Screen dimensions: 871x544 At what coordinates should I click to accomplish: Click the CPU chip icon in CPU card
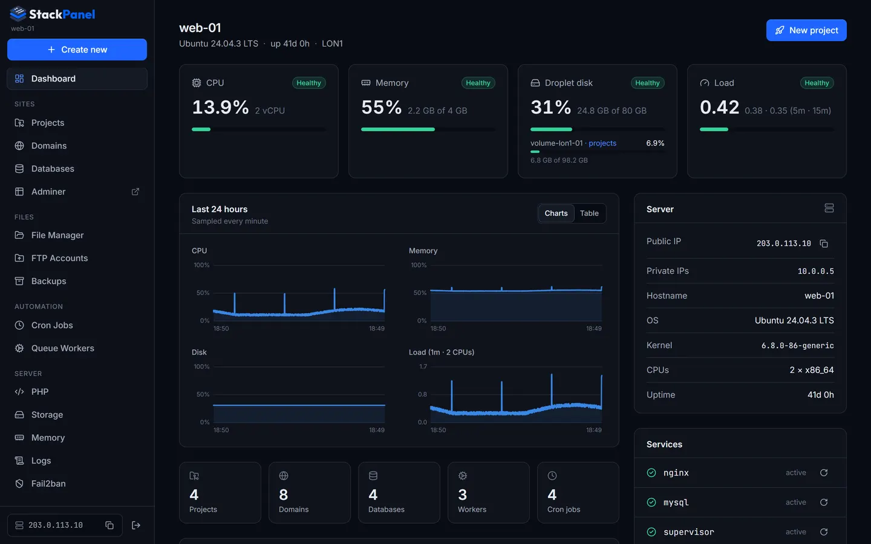click(x=197, y=83)
